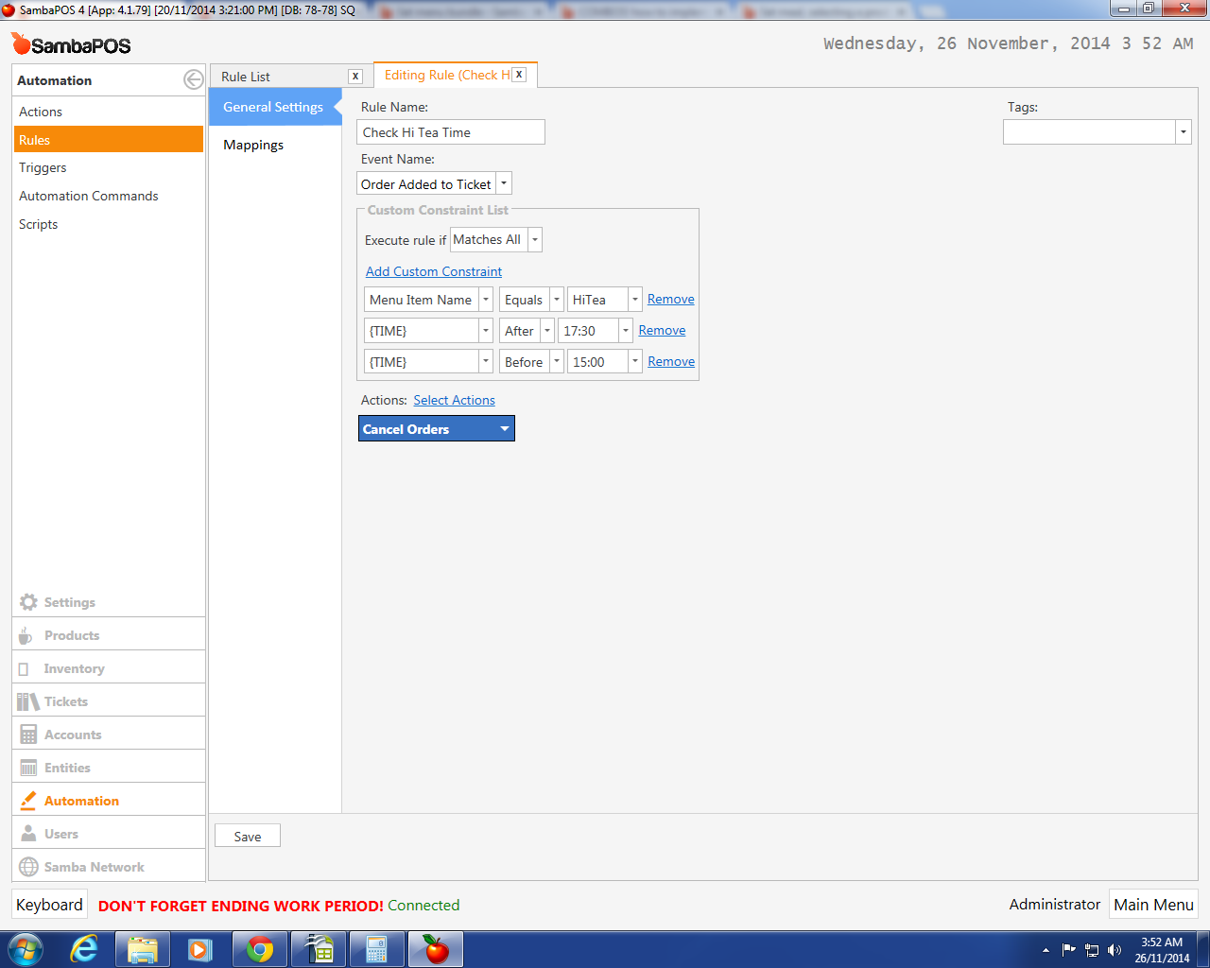The image size is (1210, 968).
Task: Click the Tickets books icon
Action: pos(27,701)
